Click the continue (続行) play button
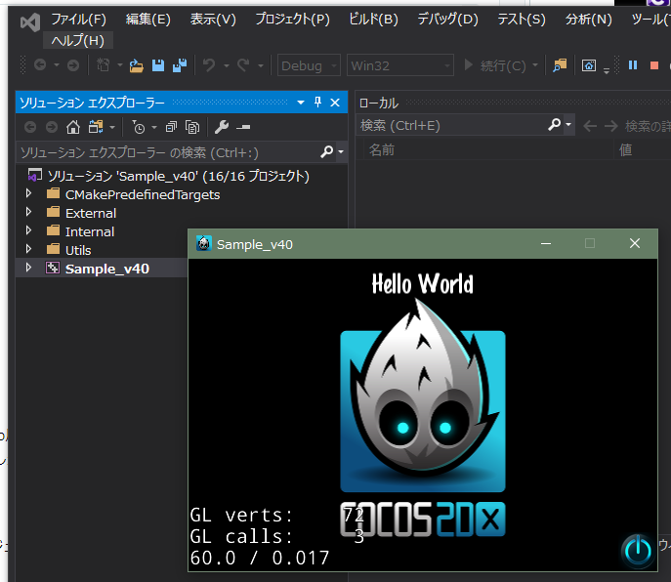The image size is (671, 582). (x=469, y=65)
